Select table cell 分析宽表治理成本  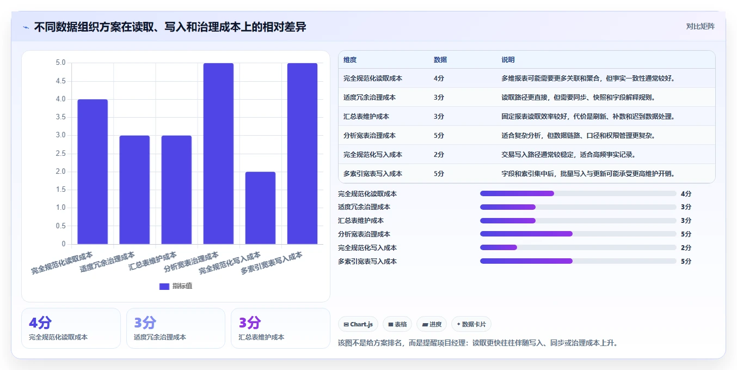coord(370,136)
